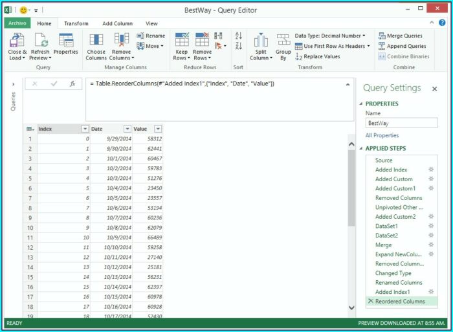The width and height of the screenshot is (453, 332).
Task: Click the Group By icon
Action: 283,40
